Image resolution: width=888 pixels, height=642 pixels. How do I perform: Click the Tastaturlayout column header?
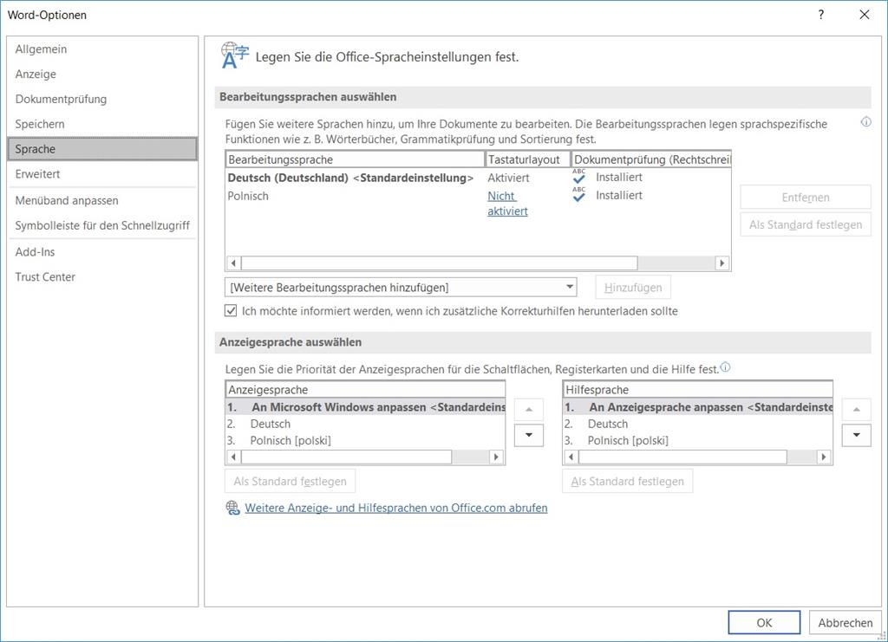(x=528, y=159)
